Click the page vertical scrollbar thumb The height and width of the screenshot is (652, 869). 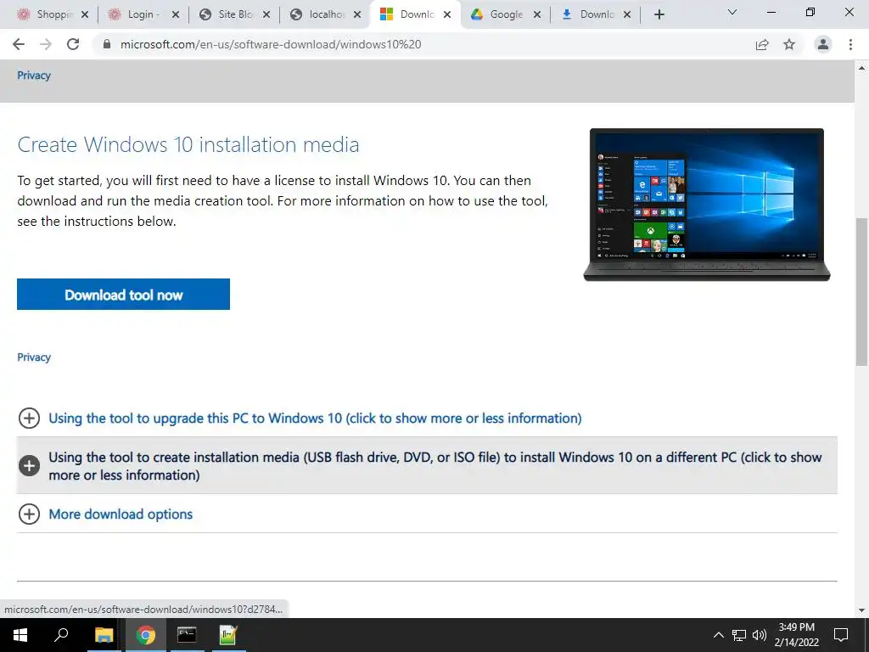tap(861, 292)
